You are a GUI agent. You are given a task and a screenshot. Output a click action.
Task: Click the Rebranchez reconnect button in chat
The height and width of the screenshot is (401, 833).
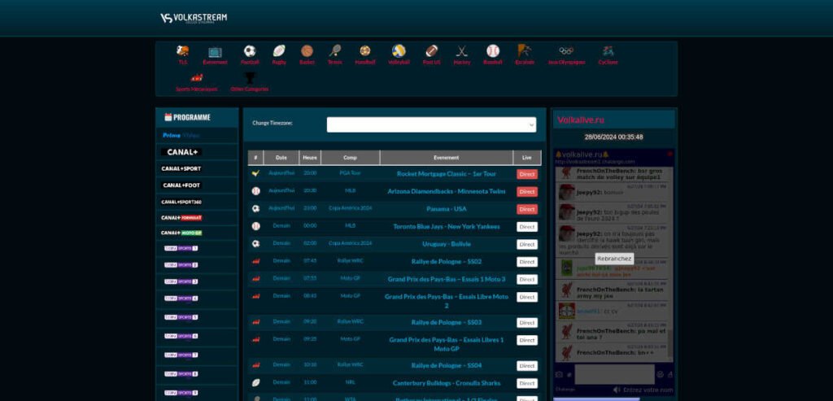pyautogui.click(x=614, y=258)
